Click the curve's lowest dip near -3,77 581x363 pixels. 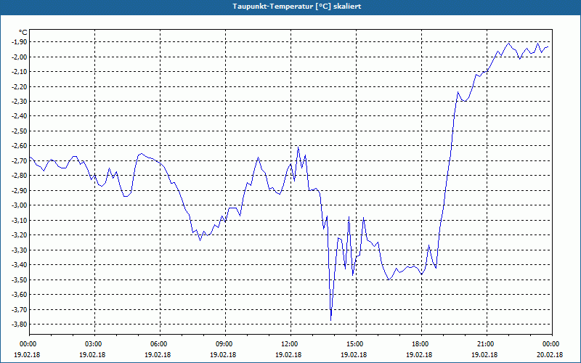coord(330,319)
